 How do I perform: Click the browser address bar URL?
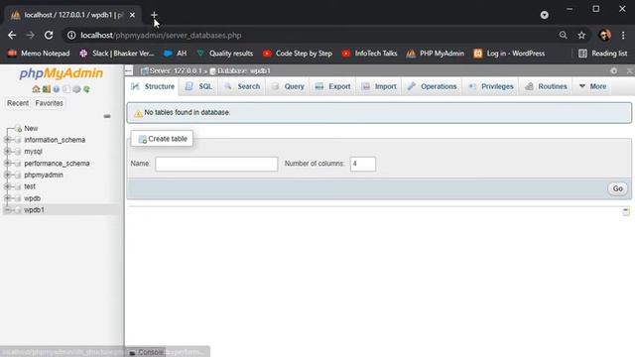[161, 36]
